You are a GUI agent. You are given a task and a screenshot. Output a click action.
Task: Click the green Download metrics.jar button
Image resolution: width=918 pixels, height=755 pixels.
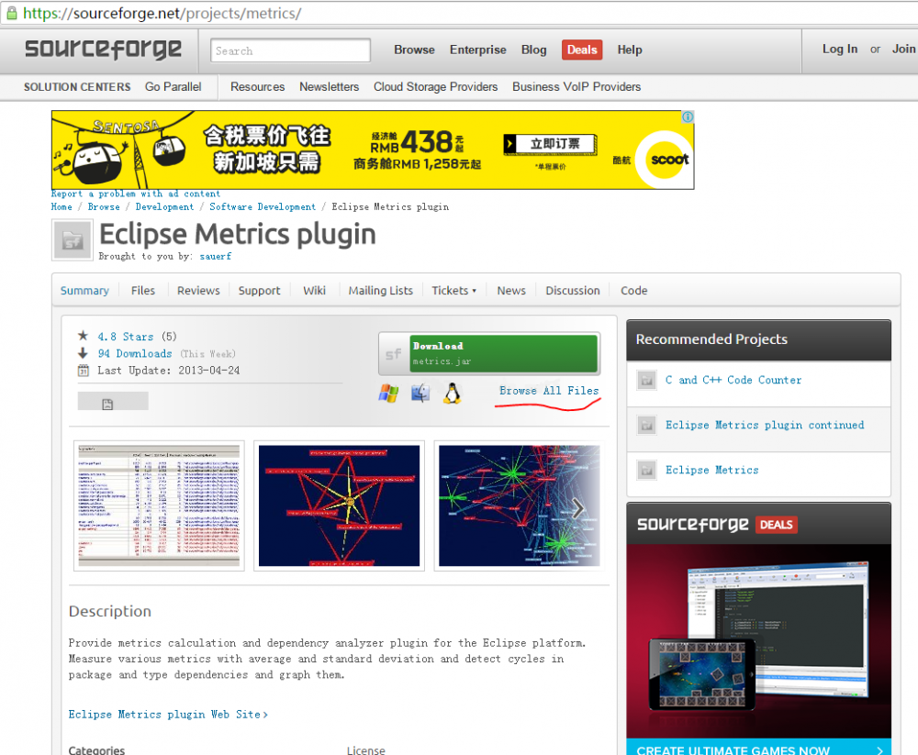(x=504, y=354)
